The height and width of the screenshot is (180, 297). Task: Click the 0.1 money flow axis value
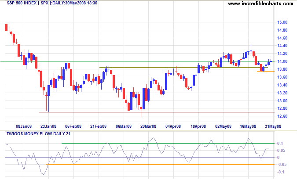[280, 144]
